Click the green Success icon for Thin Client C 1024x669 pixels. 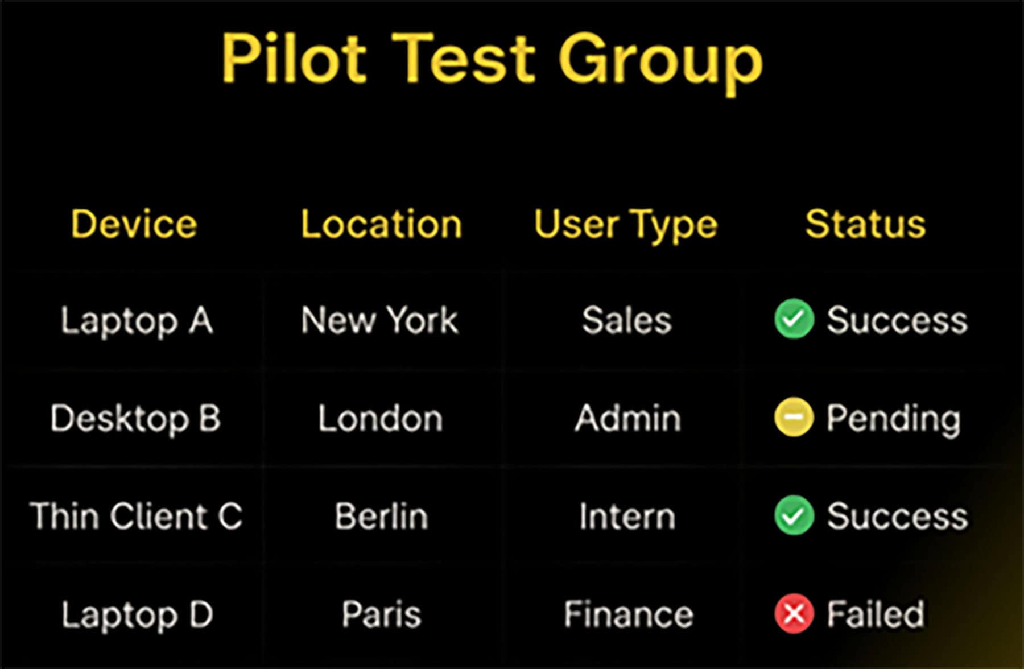tap(794, 515)
